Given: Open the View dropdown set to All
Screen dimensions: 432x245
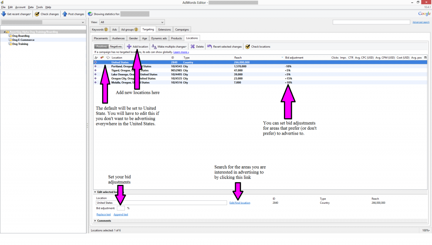Looking at the screenshot, I should pyautogui.click(x=132, y=22).
